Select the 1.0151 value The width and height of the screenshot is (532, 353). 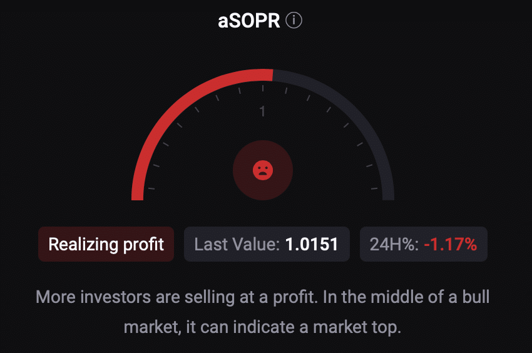click(x=312, y=244)
